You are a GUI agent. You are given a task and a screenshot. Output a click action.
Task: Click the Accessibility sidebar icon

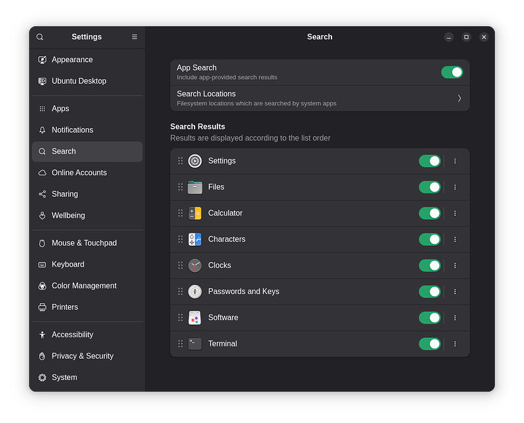[42, 335]
